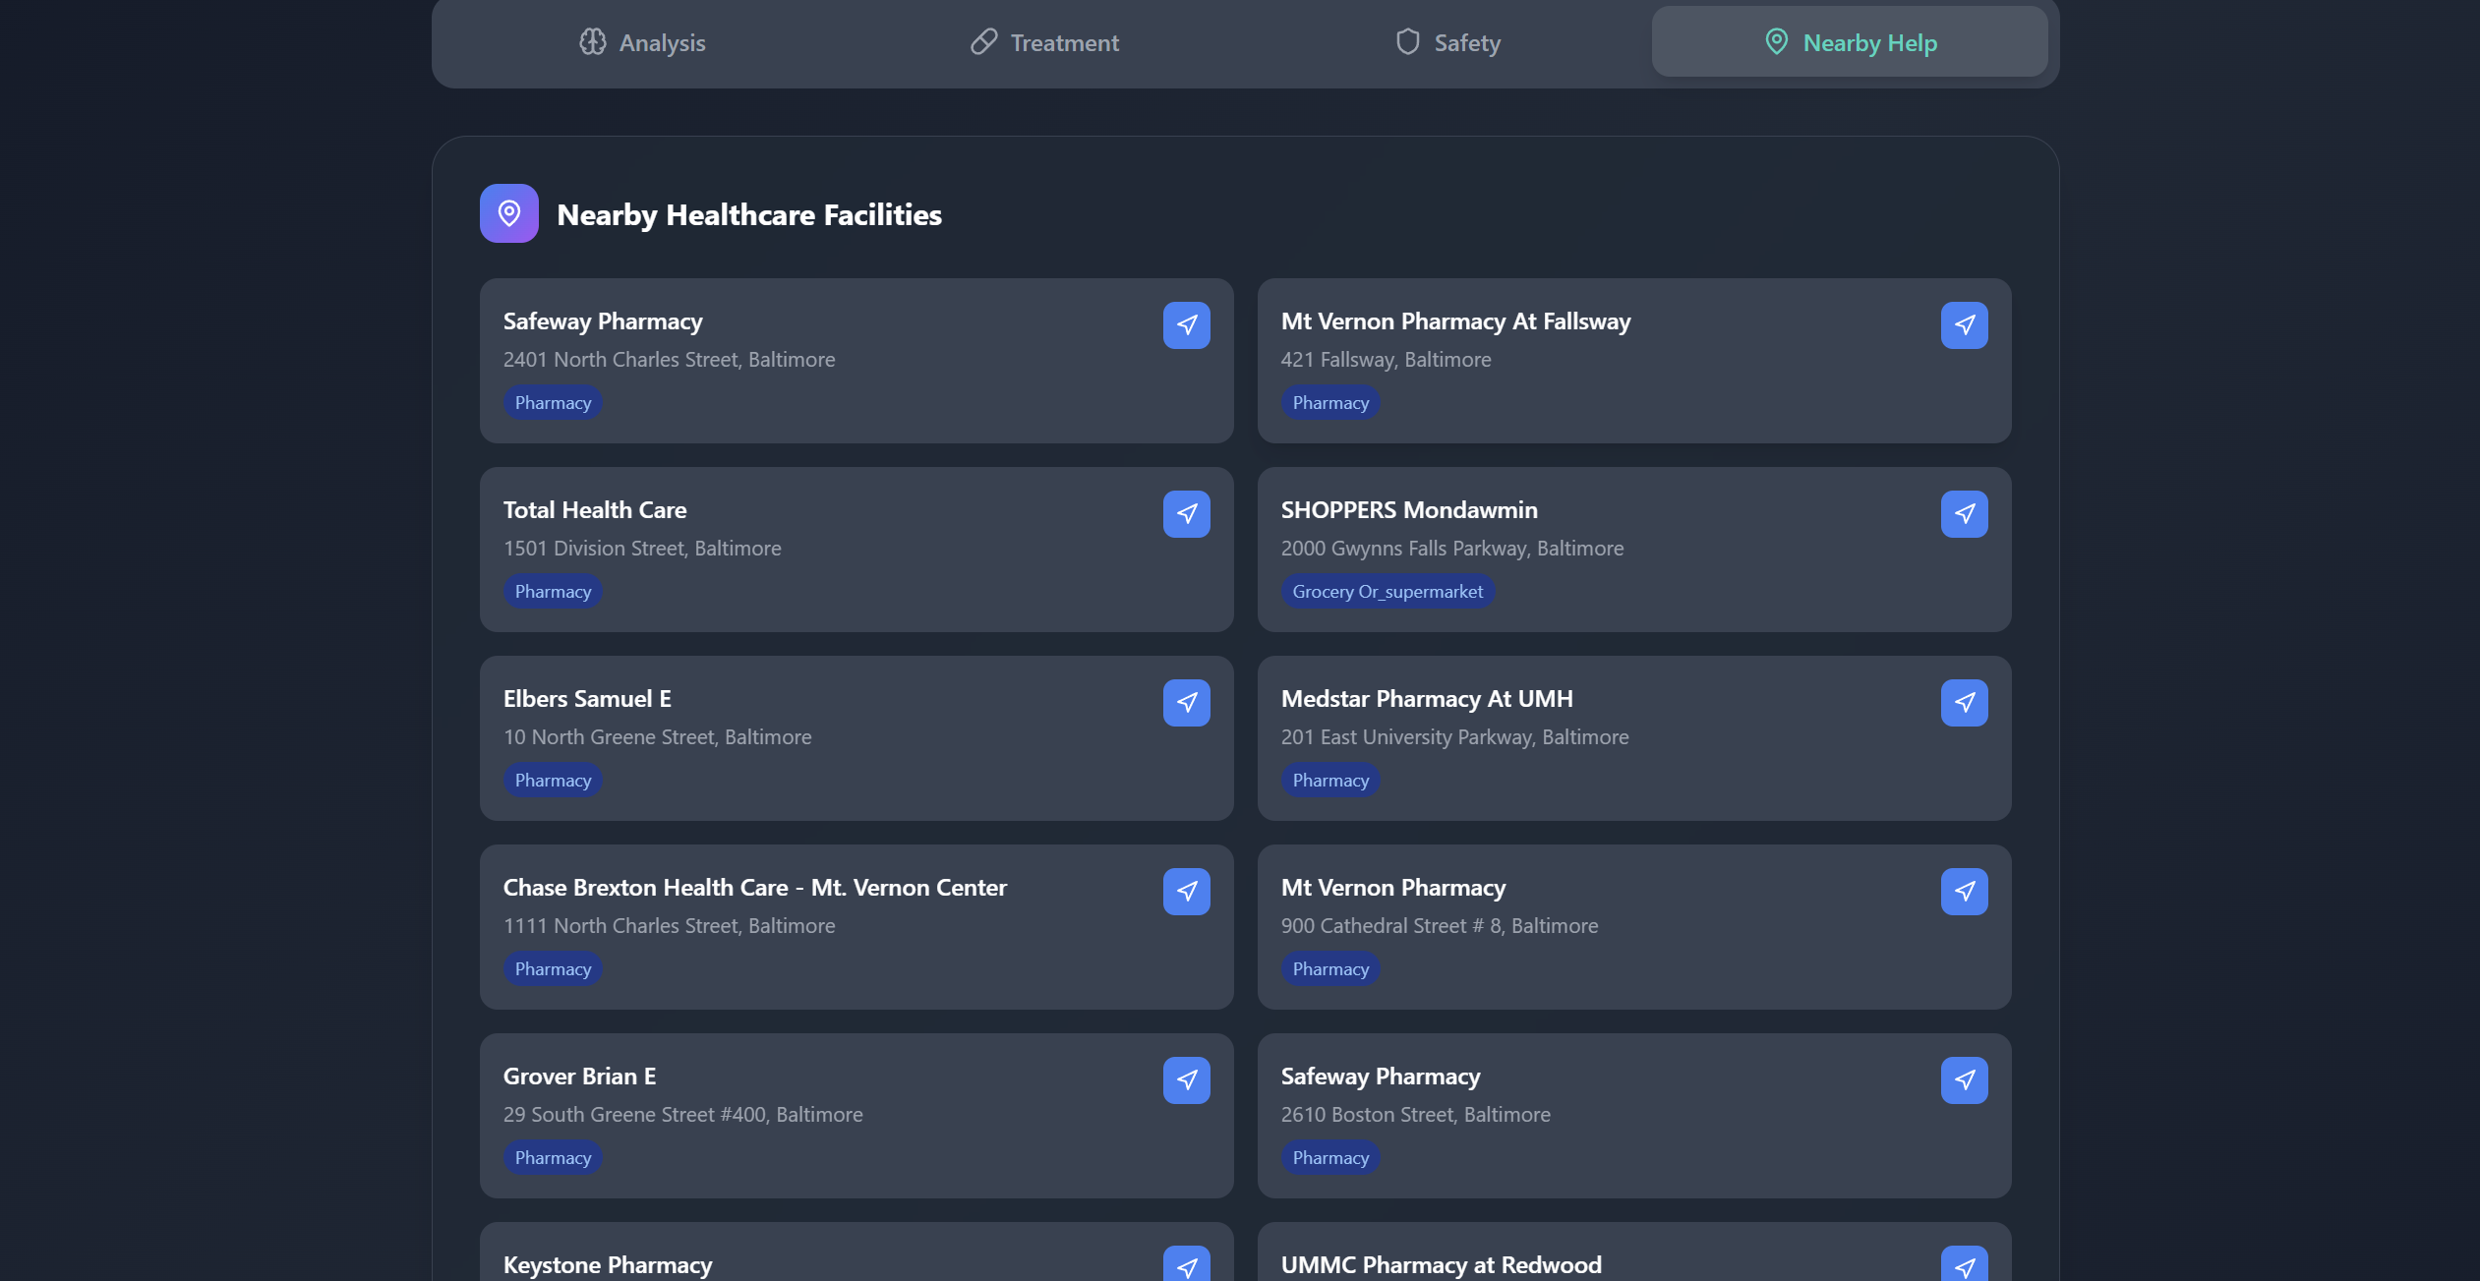Click the Grocery Or_supermarket tag

coord(1387,592)
